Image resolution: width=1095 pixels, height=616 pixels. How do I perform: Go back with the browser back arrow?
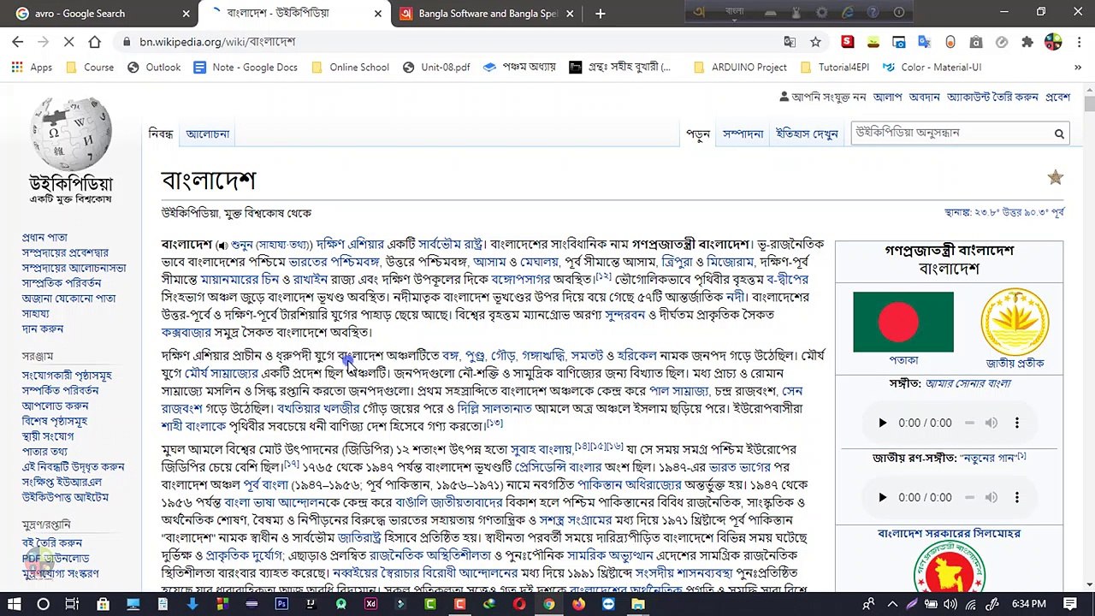pos(17,41)
